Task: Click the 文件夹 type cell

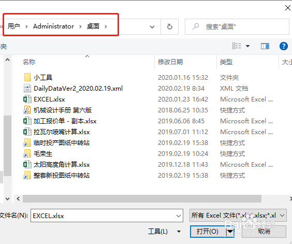Action: [x=229, y=78]
